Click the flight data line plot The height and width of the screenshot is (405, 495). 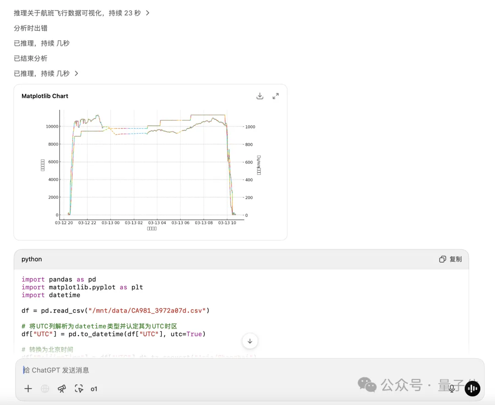click(x=151, y=165)
